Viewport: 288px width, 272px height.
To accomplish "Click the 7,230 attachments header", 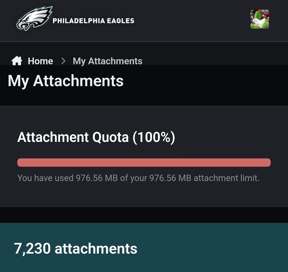I will pyautogui.click(x=75, y=248).
